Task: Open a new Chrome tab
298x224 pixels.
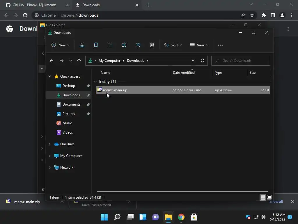Action: click(148, 5)
